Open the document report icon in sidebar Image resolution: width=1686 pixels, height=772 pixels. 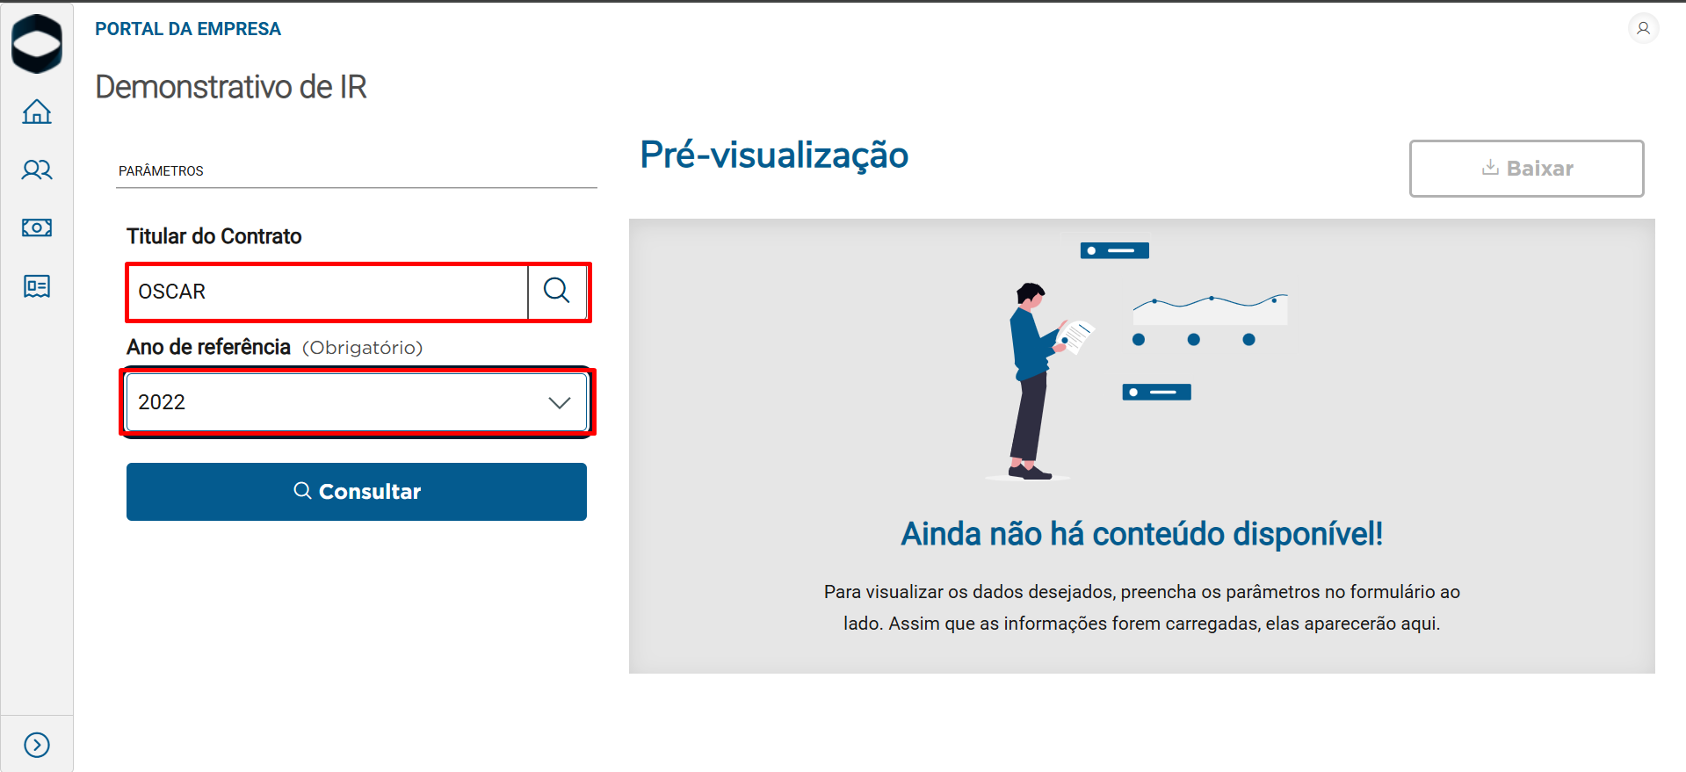(37, 286)
